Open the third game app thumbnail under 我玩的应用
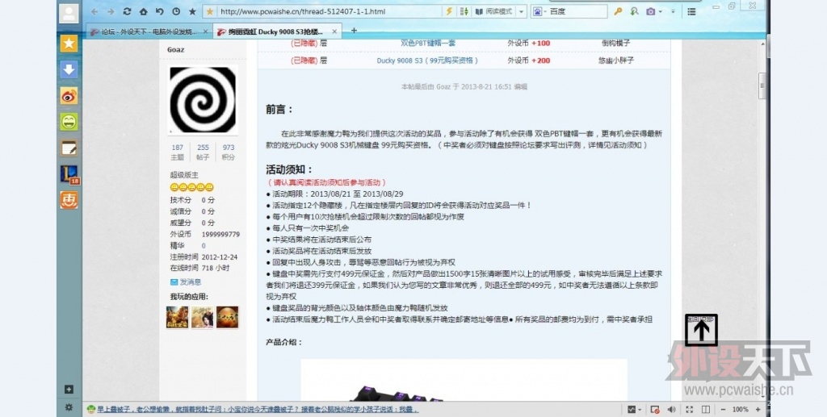This screenshot has width=827, height=417. 227,317
